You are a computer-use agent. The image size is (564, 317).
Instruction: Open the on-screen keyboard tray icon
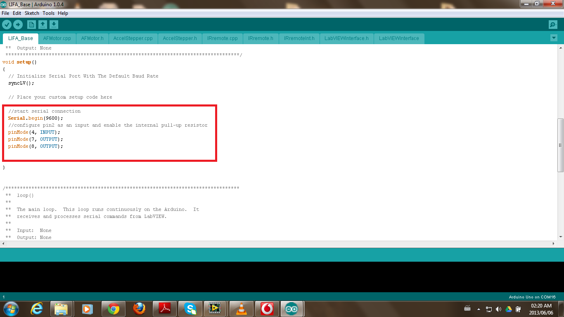point(467,308)
